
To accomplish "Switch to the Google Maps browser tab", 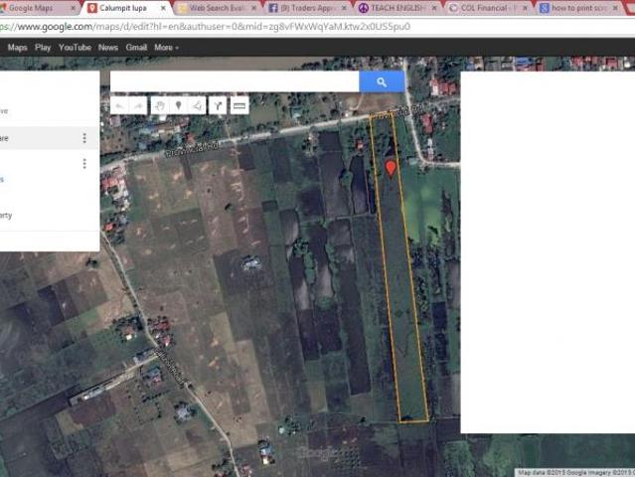I will (37, 8).
